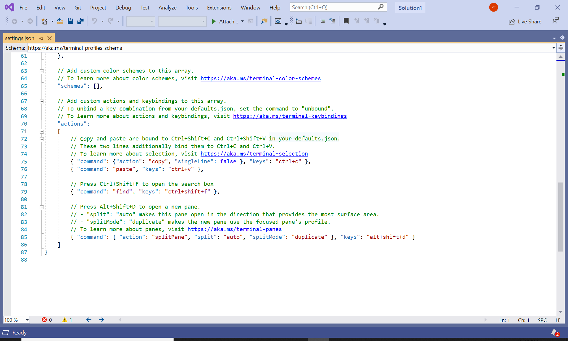This screenshot has height=341, width=568.
Task: Click the Ln: 1 position indicator
Action: click(x=504, y=320)
